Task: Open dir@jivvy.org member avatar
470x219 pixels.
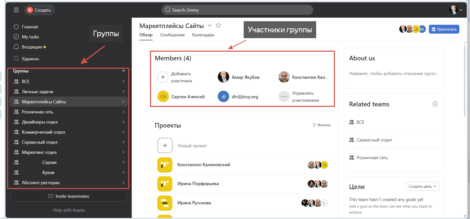Action: click(223, 96)
